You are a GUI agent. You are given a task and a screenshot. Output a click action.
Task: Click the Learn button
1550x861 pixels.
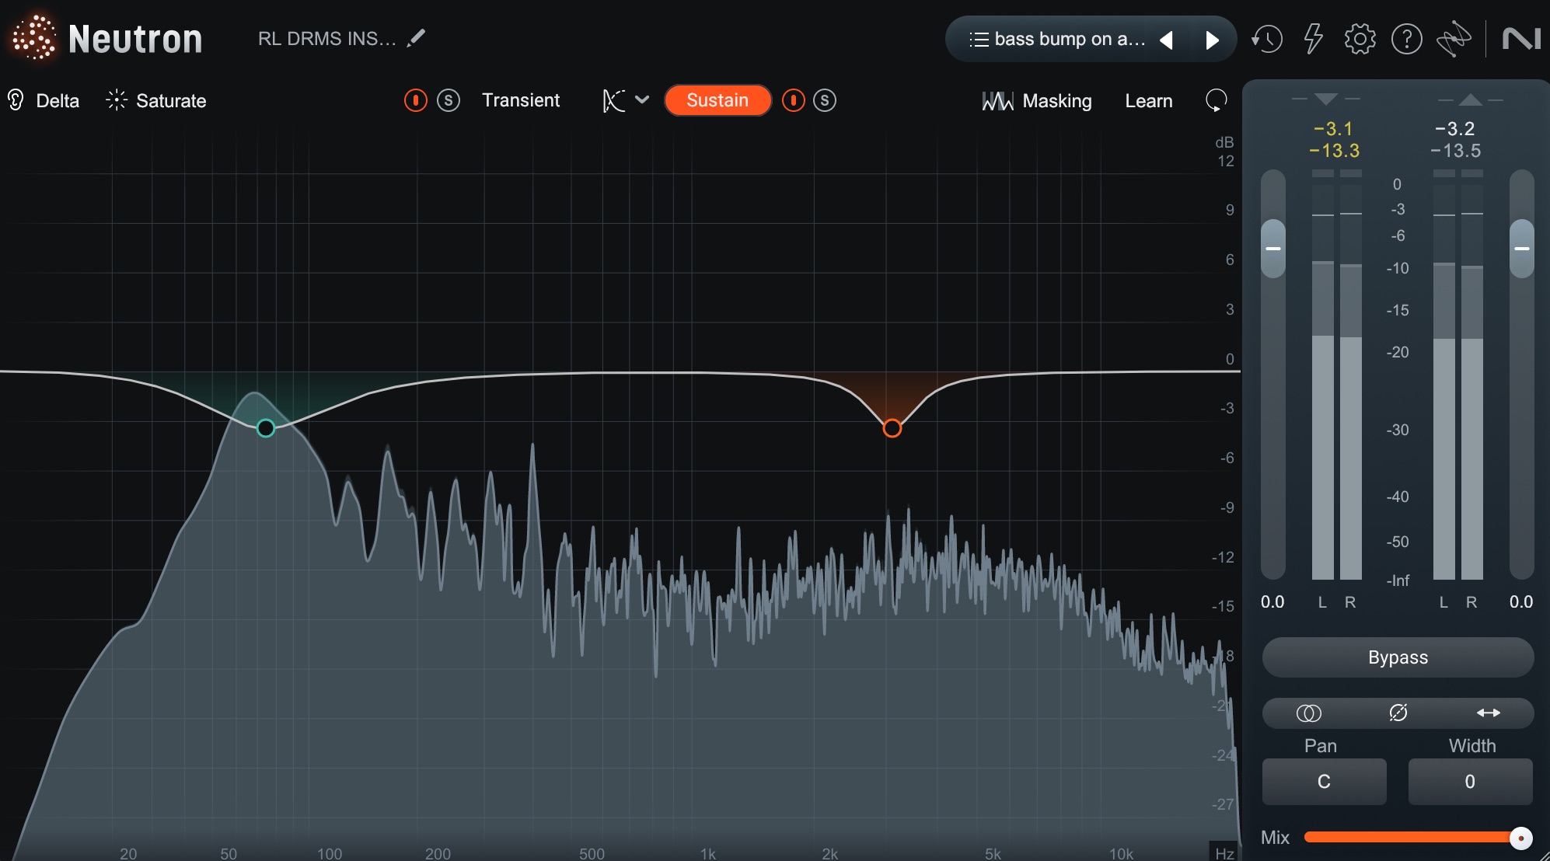point(1148,101)
